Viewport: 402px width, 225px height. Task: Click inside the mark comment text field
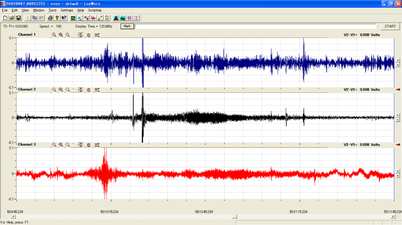click(x=255, y=27)
